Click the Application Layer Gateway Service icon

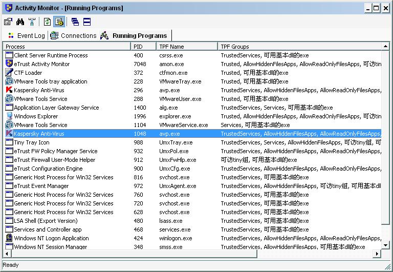[x=9, y=108]
